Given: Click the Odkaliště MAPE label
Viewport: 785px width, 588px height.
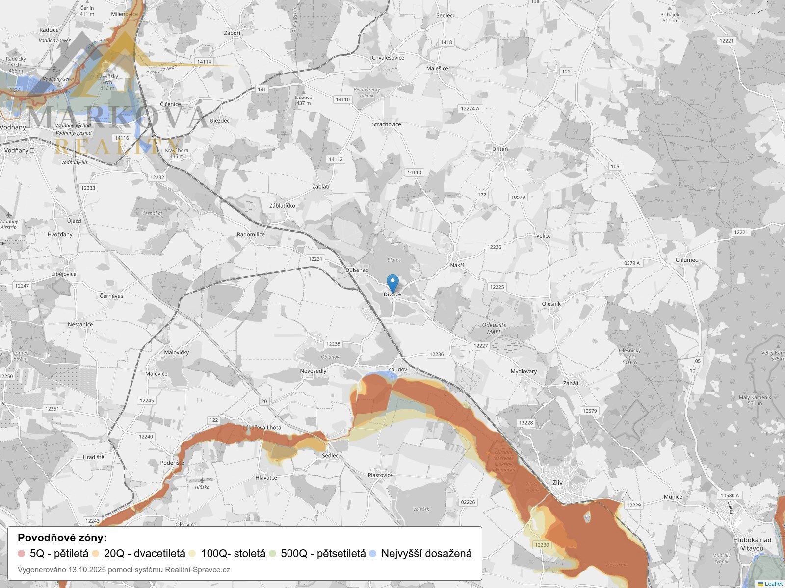Looking at the screenshot, I should click(x=494, y=328).
